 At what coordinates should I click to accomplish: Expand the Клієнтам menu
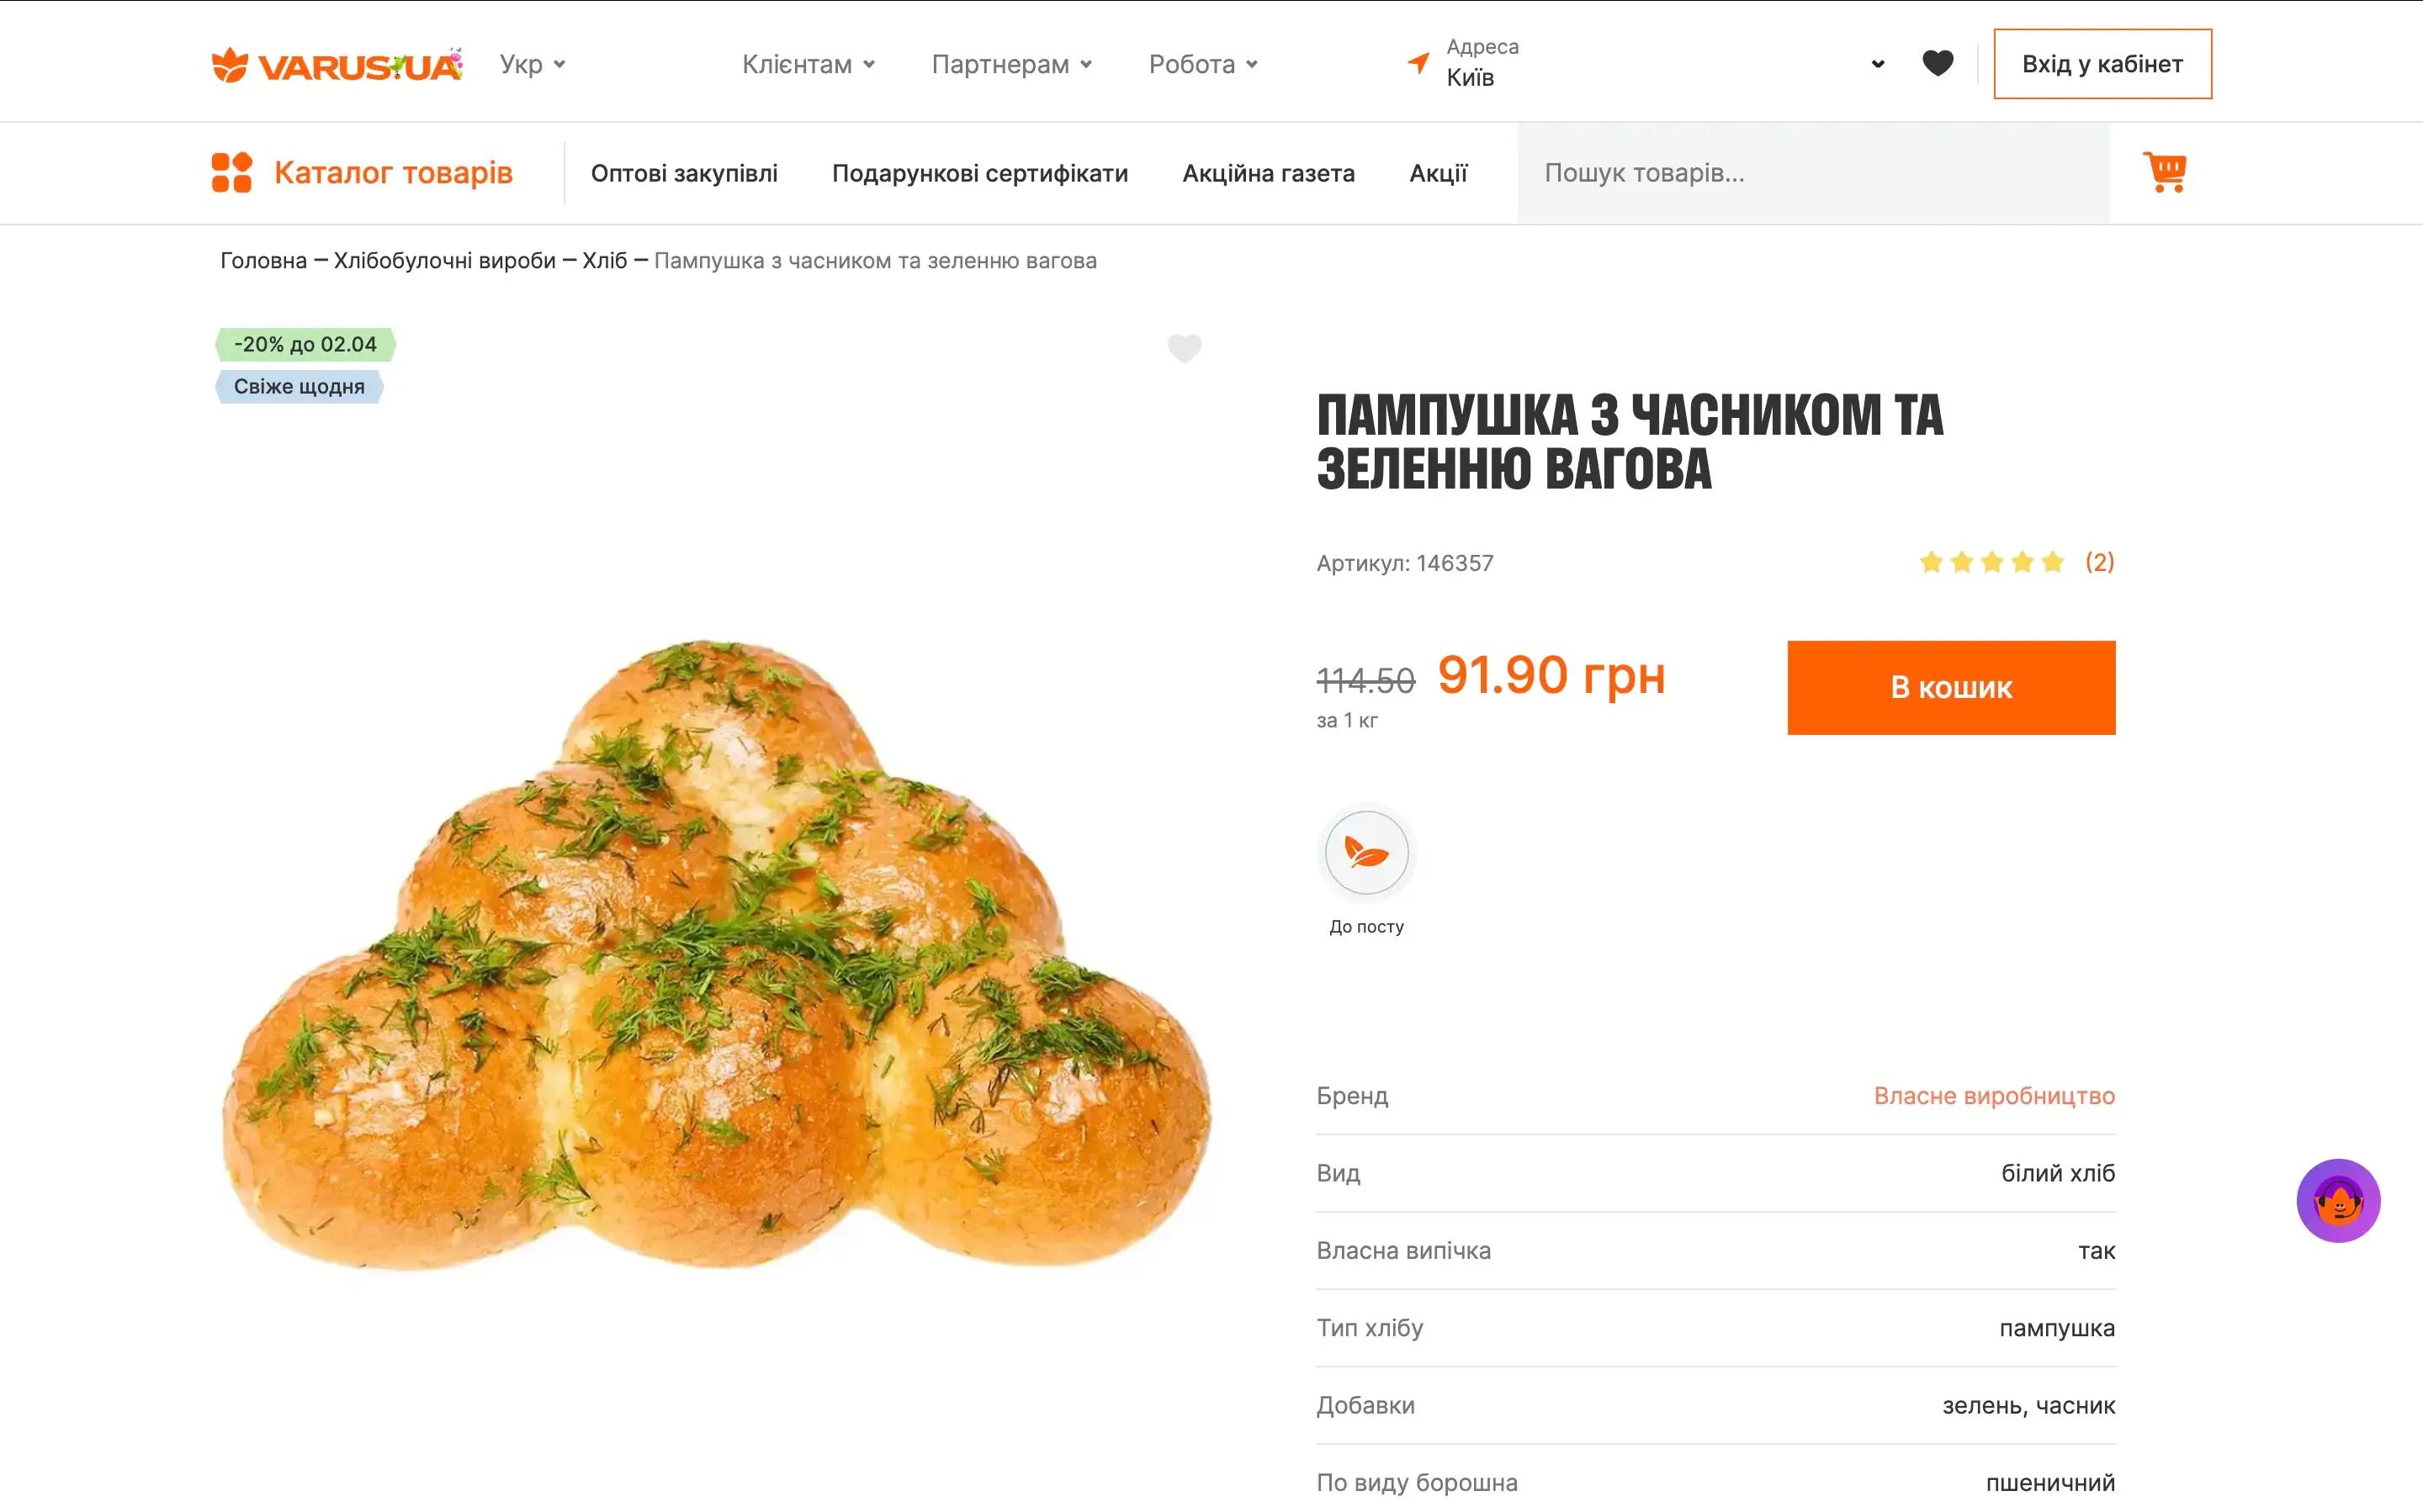(808, 64)
